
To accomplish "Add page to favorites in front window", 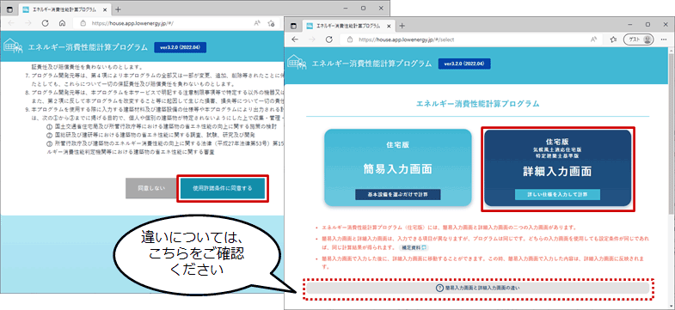I will click(x=613, y=40).
